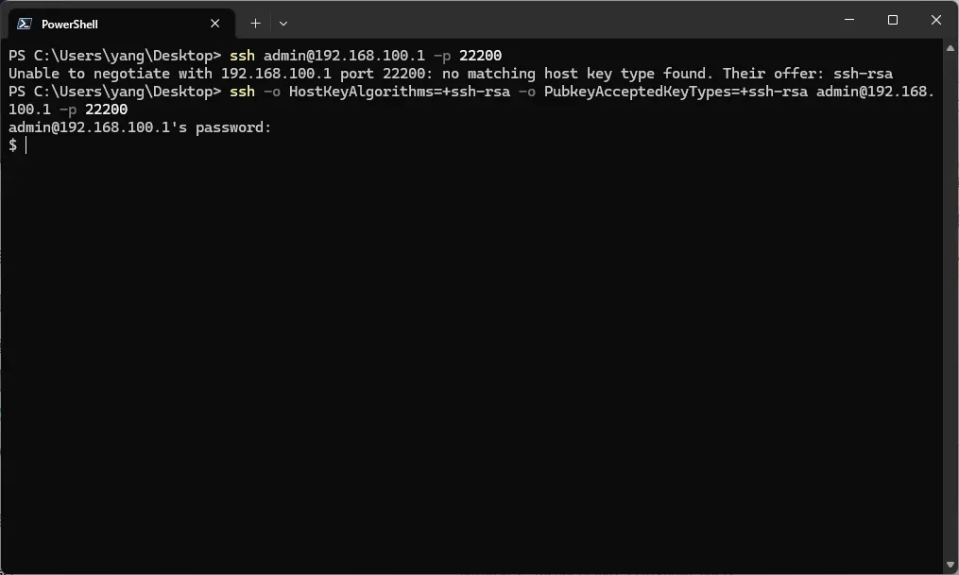Click the PowerShell icon in the tab
Image resolution: width=959 pixels, height=575 pixels.
(x=25, y=24)
